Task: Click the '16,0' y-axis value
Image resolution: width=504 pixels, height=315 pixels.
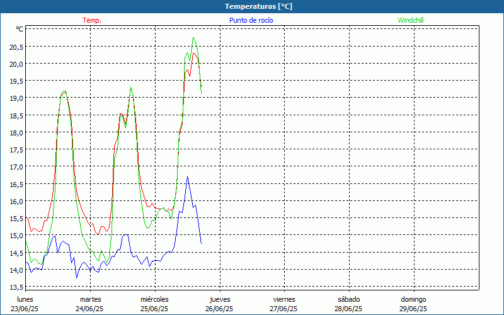Action: click(16, 202)
